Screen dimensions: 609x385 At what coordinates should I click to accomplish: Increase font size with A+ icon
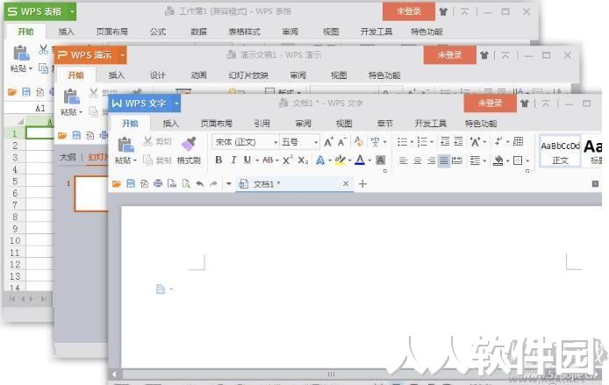tap(328, 142)
